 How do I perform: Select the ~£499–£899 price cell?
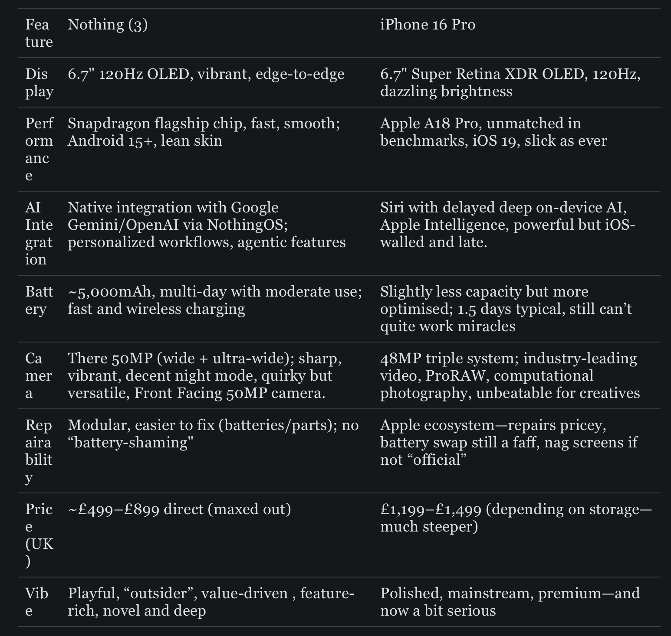[179, 509]
